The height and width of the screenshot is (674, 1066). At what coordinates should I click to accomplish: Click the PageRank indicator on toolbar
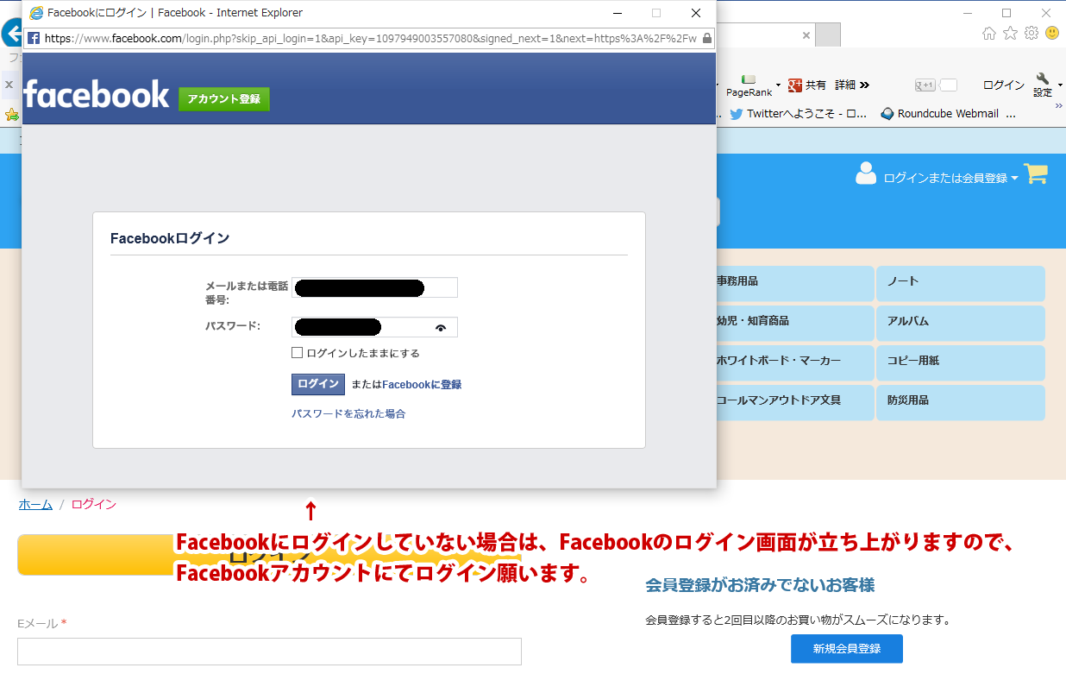749,85
